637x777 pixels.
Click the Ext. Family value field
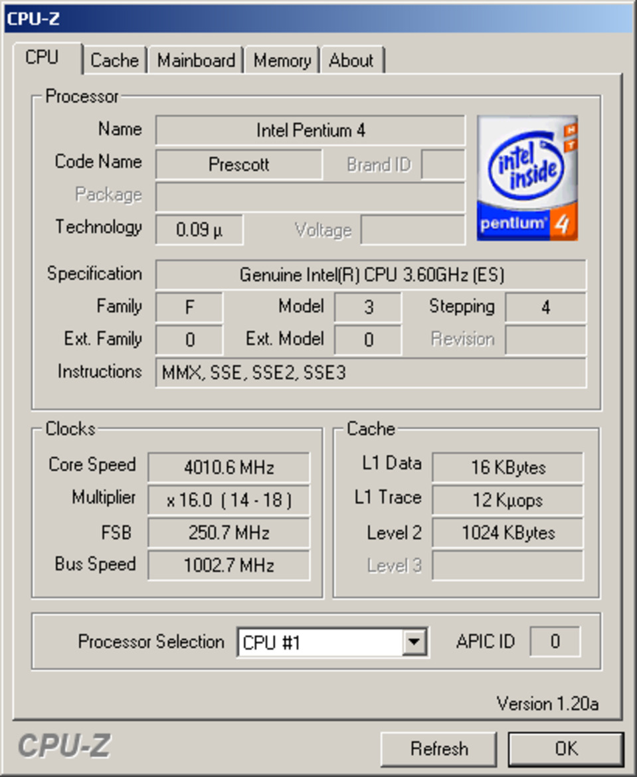(189, 340)
